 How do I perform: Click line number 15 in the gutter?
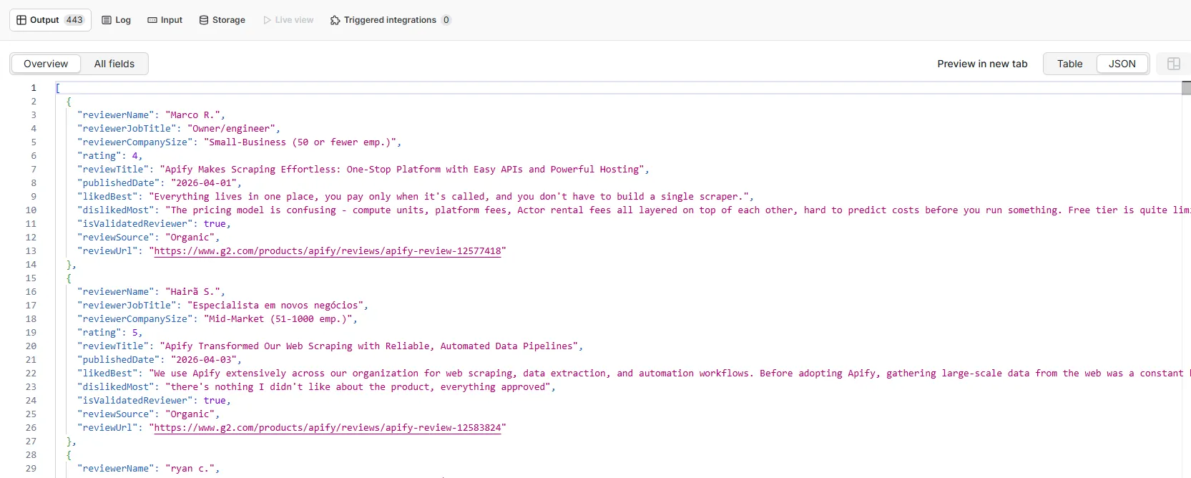pos(31,278)
